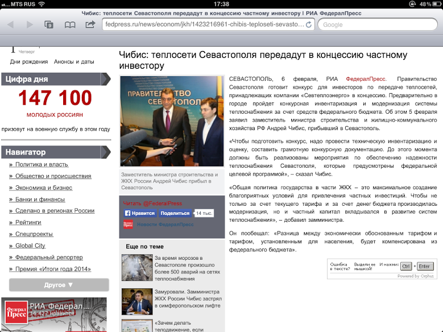
Task: Open thumbnail for frost accidents article
Action: point(137,267)
